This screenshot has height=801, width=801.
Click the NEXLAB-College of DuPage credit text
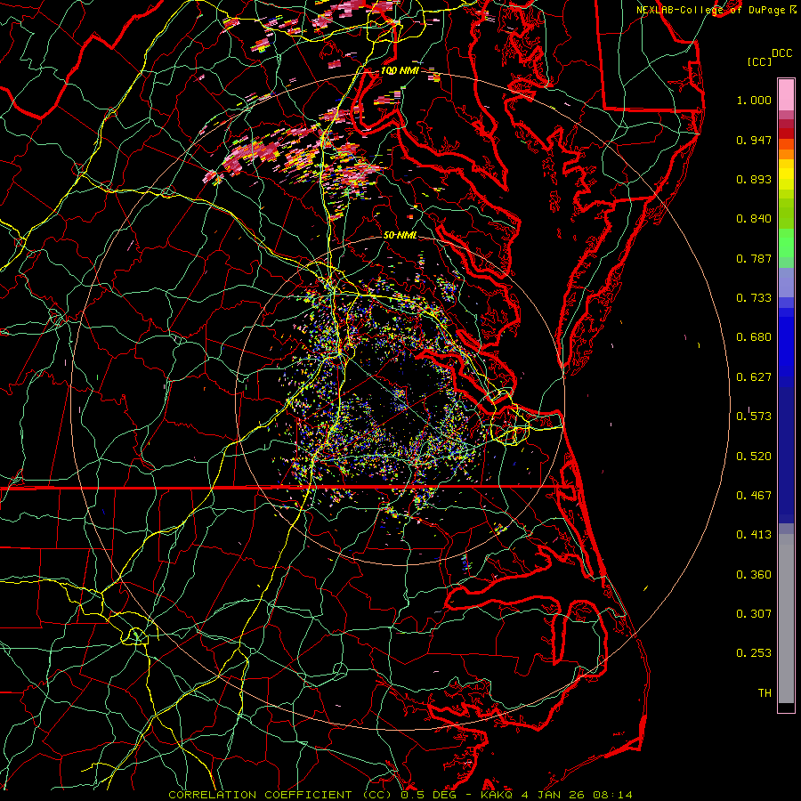point(711,9)
